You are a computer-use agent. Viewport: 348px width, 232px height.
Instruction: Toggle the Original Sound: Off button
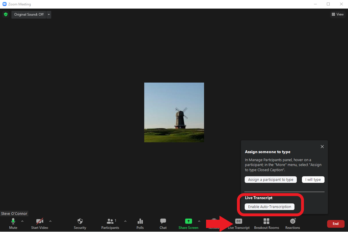[x=29, y=15]
